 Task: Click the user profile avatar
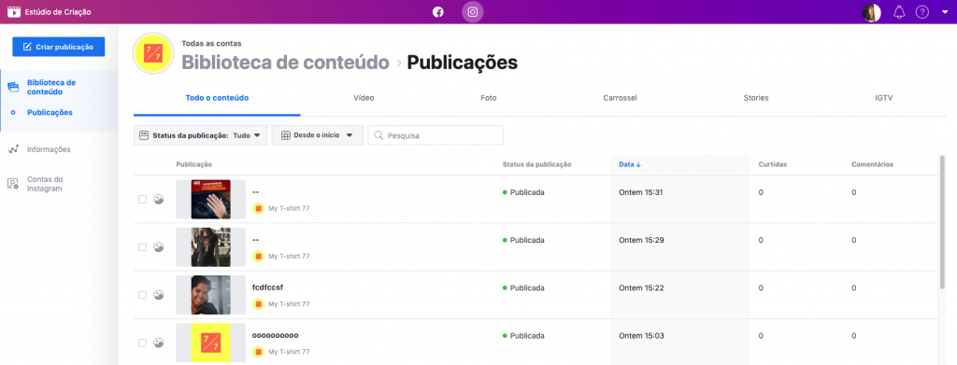click(872, 12)
